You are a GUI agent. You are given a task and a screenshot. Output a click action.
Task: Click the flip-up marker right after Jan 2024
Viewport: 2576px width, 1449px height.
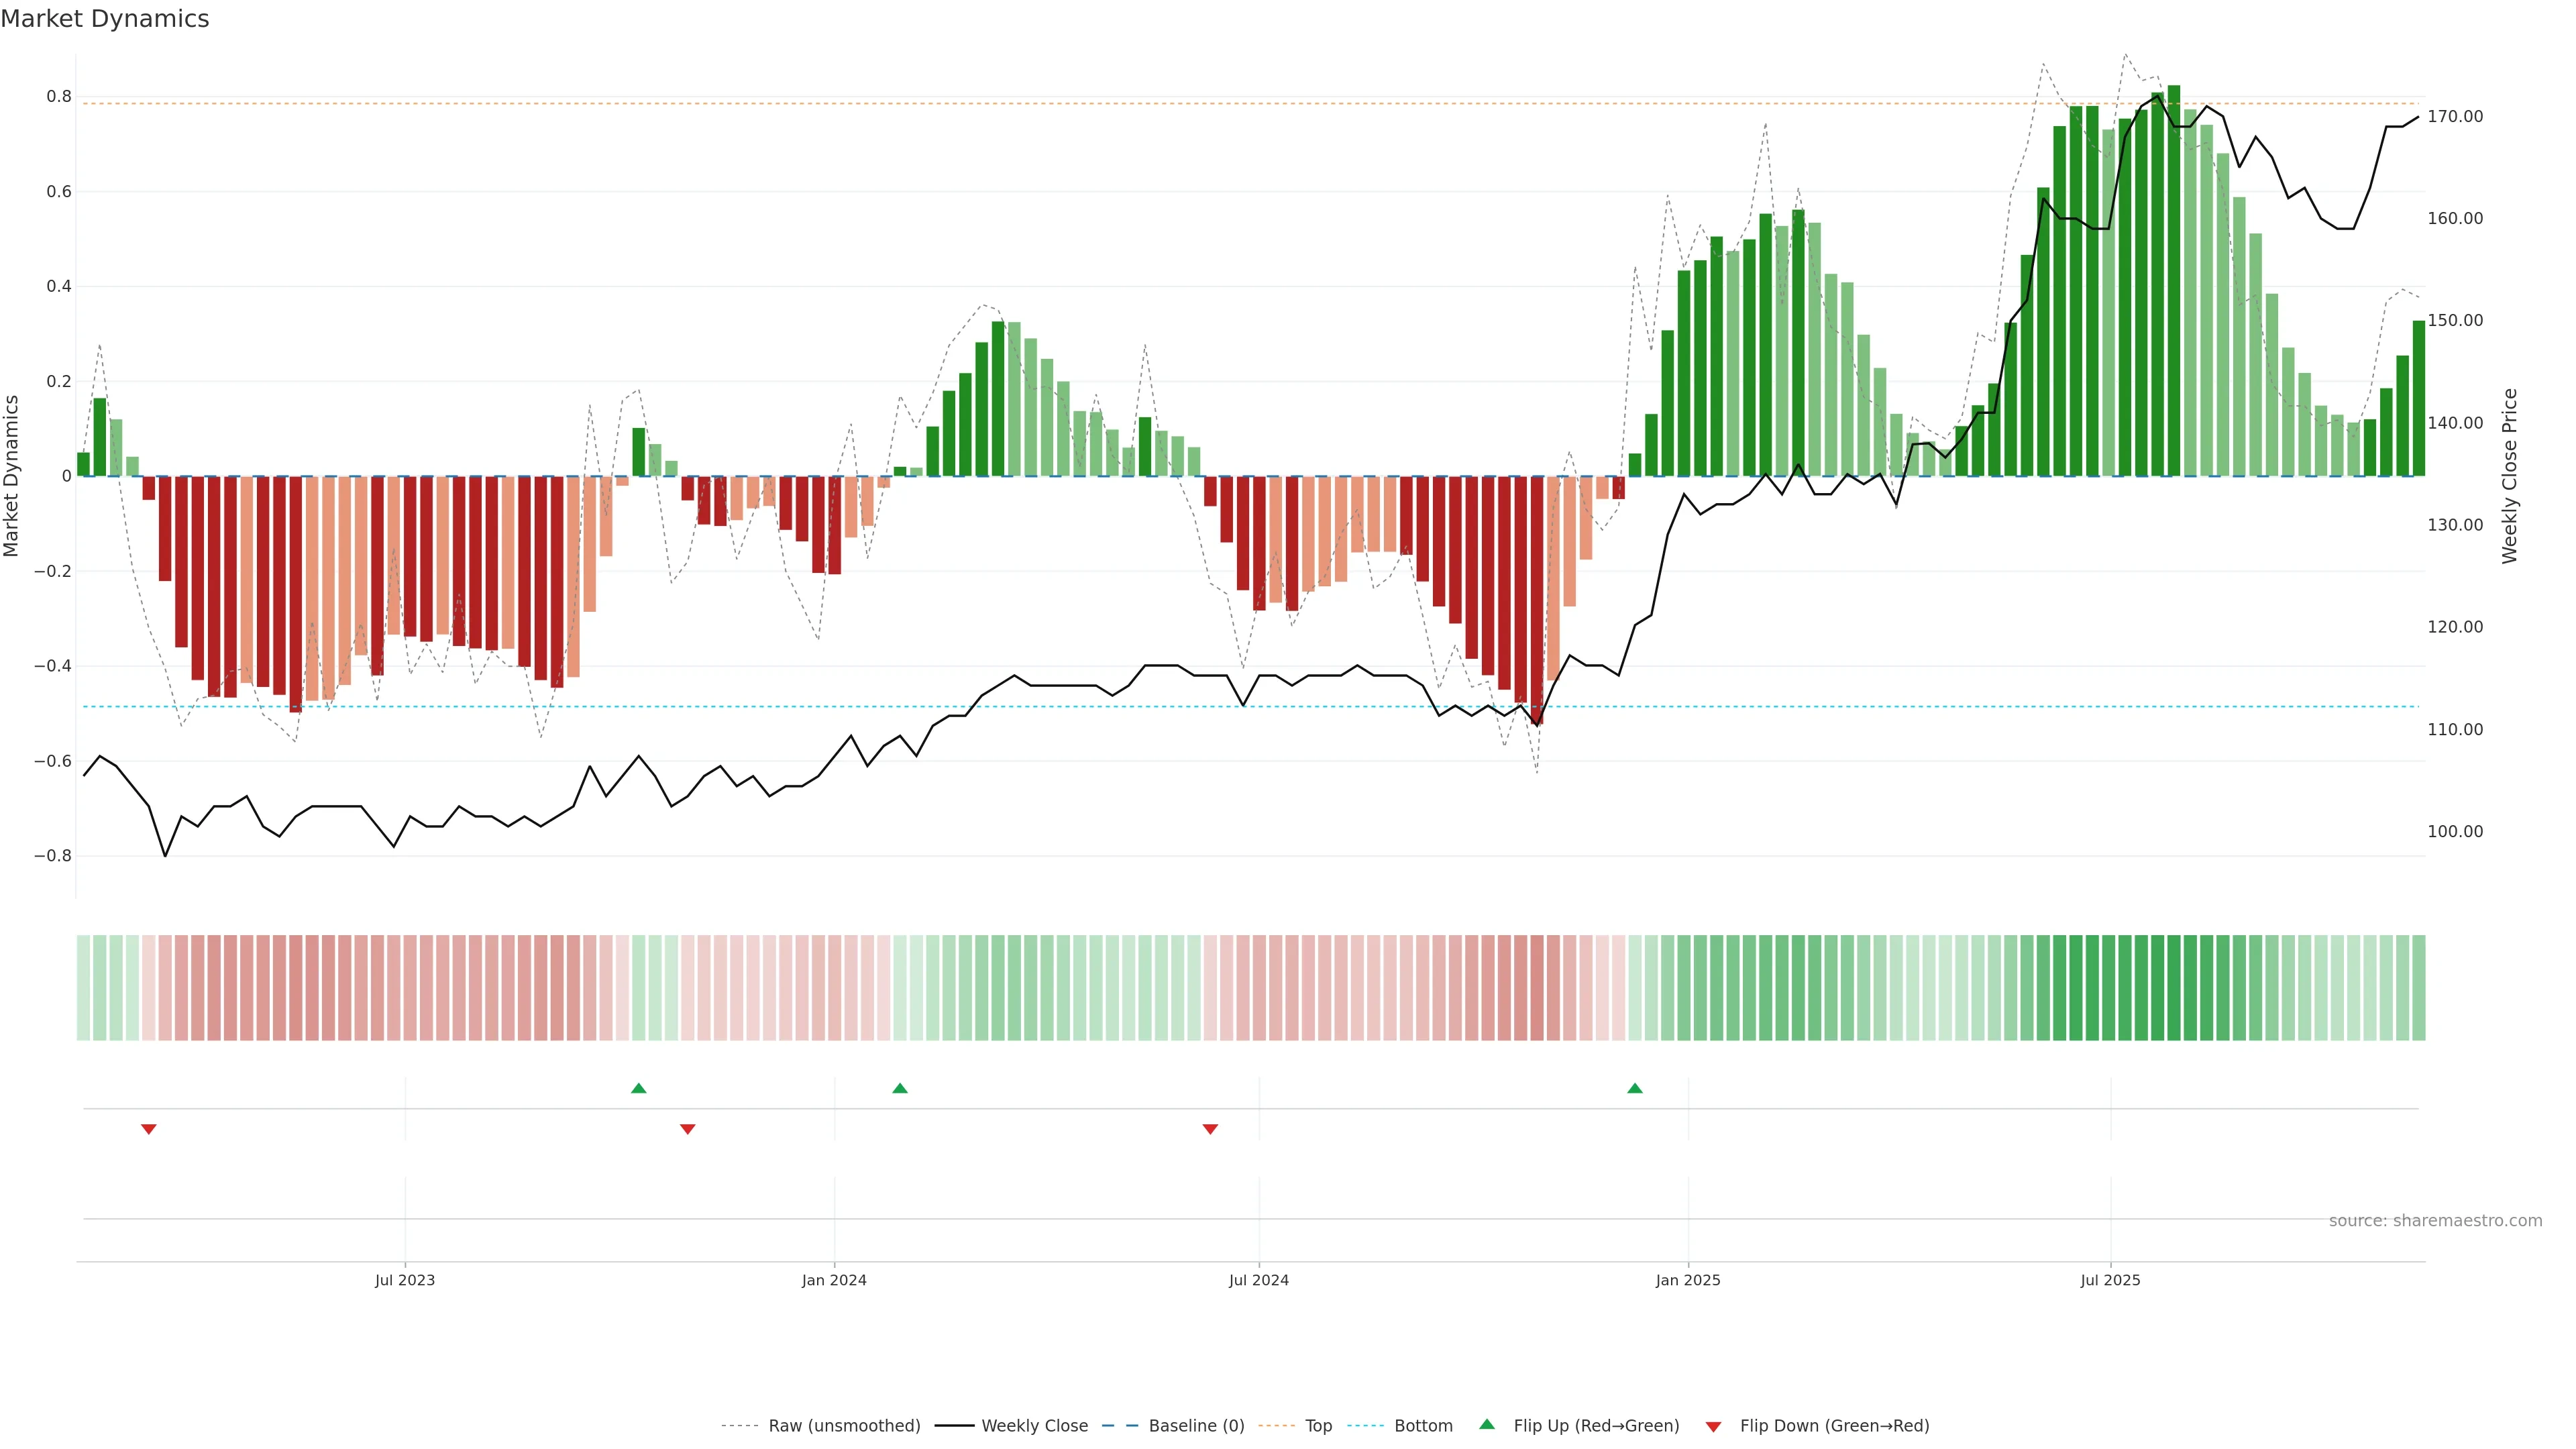[x=899, y=1088]
